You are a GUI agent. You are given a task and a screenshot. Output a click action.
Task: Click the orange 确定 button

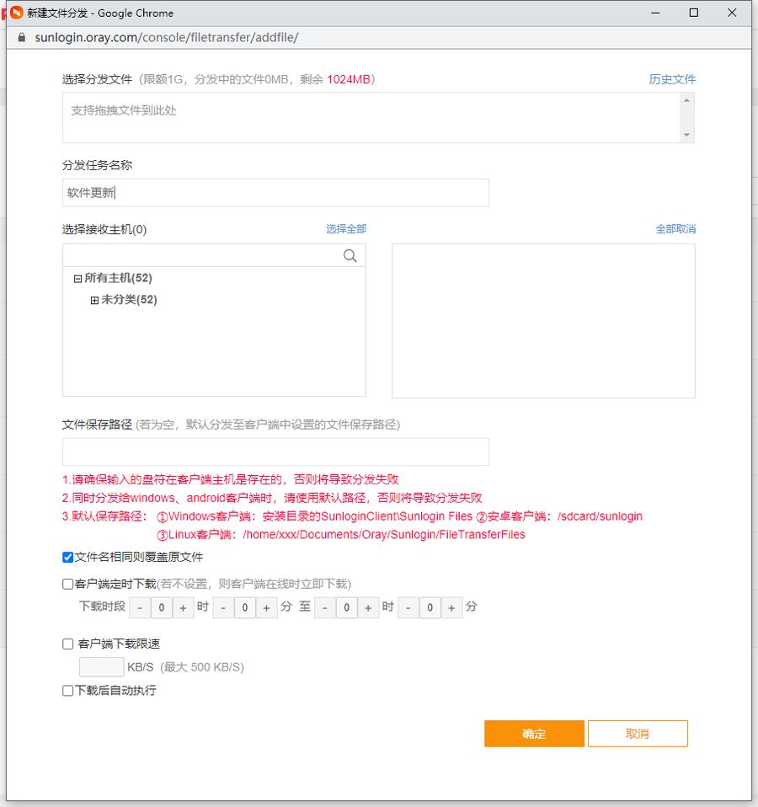534,734
